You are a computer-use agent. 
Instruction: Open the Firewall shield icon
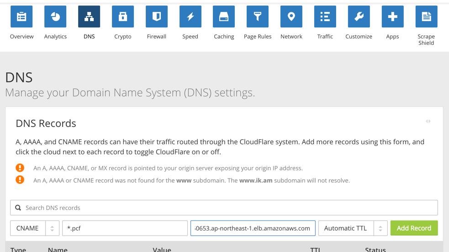(x=157, y=17)
